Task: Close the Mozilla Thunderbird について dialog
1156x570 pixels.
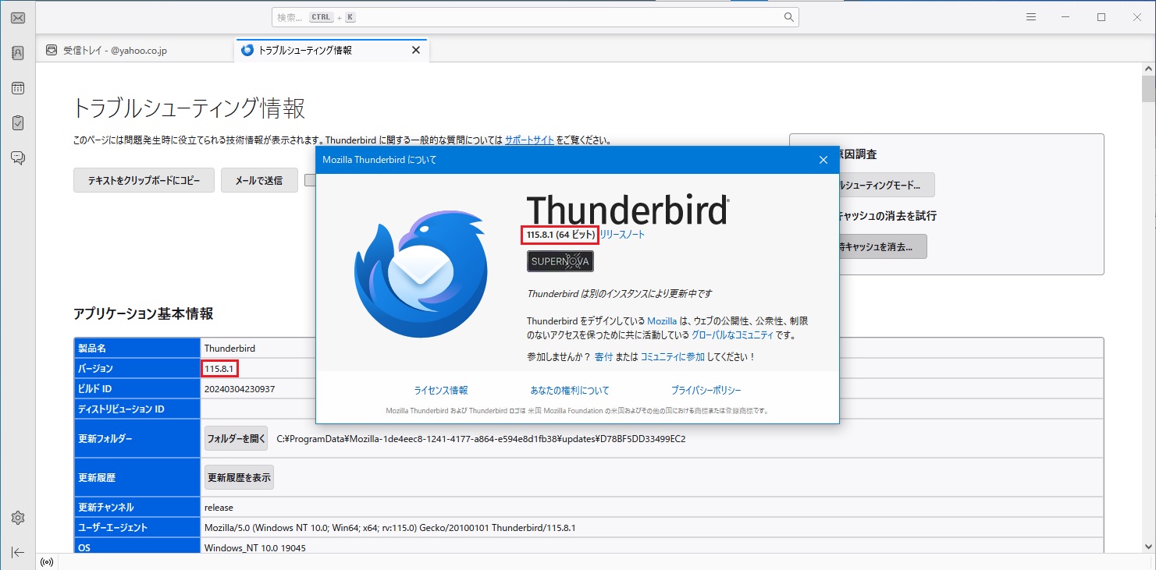Action: 823,161
